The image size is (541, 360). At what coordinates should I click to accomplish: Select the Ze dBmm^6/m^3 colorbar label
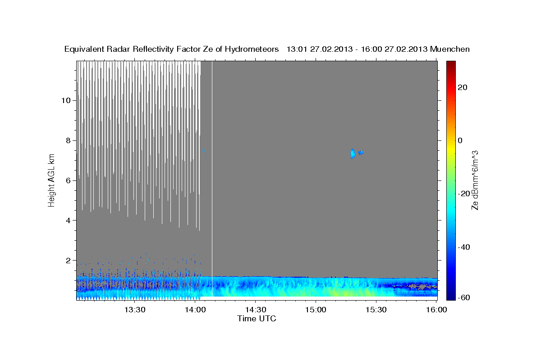(x=475, y=180)
